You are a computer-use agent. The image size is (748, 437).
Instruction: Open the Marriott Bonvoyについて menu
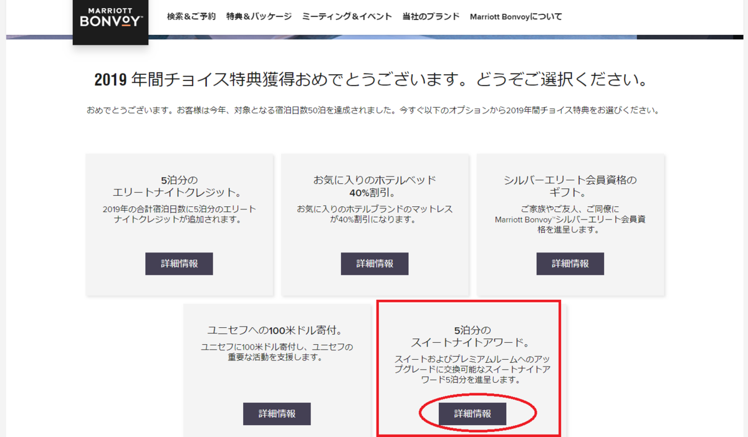[515, 17]
